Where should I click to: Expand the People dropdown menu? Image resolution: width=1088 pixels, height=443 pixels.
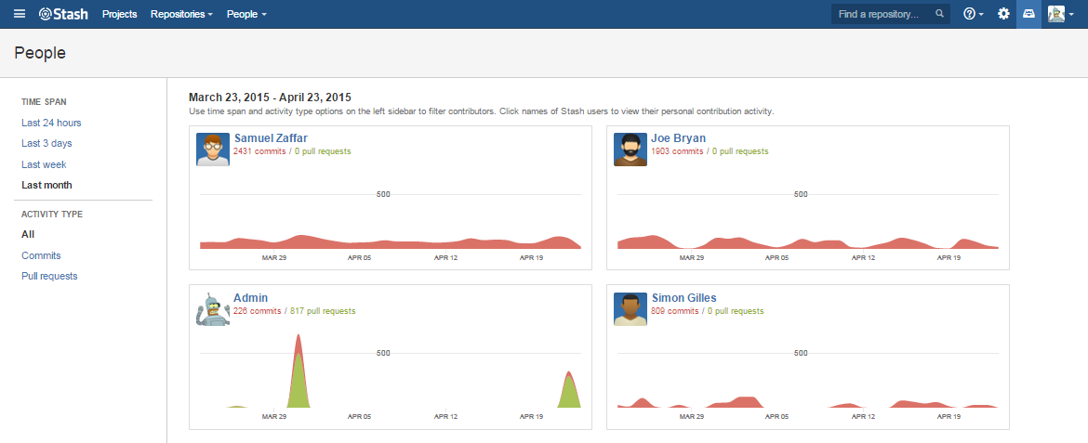point(246,14)
